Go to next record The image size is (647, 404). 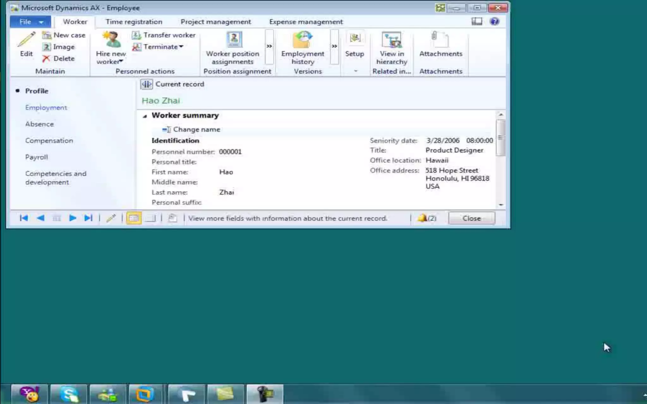(x=72, y=218)
